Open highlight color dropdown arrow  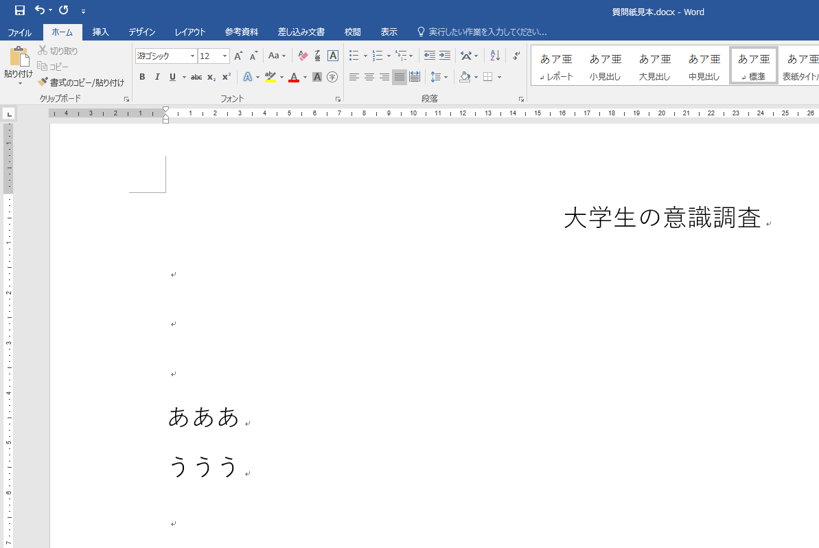point(281,78)
